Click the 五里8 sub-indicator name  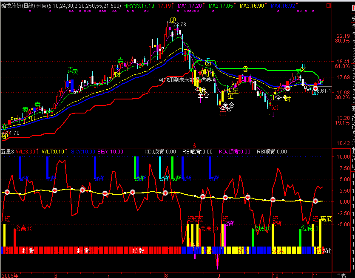(8, 151)
